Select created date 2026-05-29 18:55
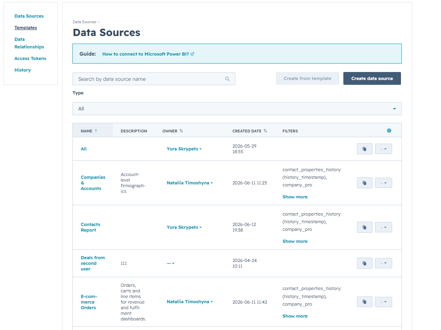441x330 pixels. click(x=245, y=149)
